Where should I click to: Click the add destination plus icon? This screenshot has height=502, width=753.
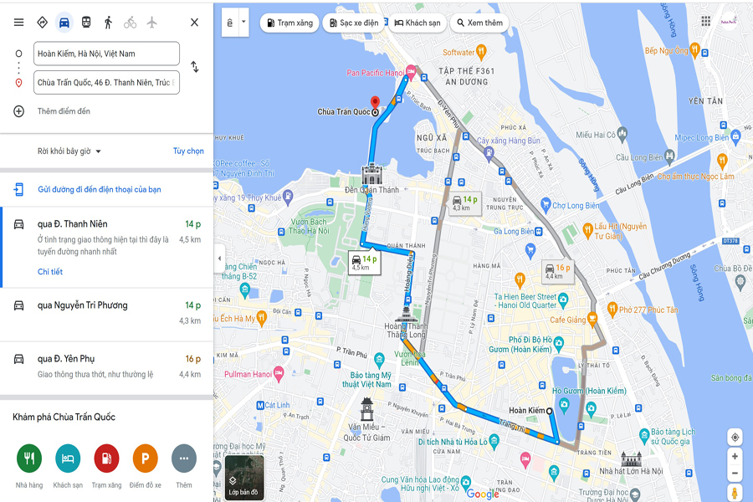[x=18, y=111]
